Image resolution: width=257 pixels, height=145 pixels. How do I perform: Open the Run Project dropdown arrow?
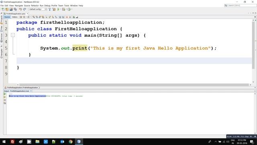pyautogui.click(x=61, y=9)
